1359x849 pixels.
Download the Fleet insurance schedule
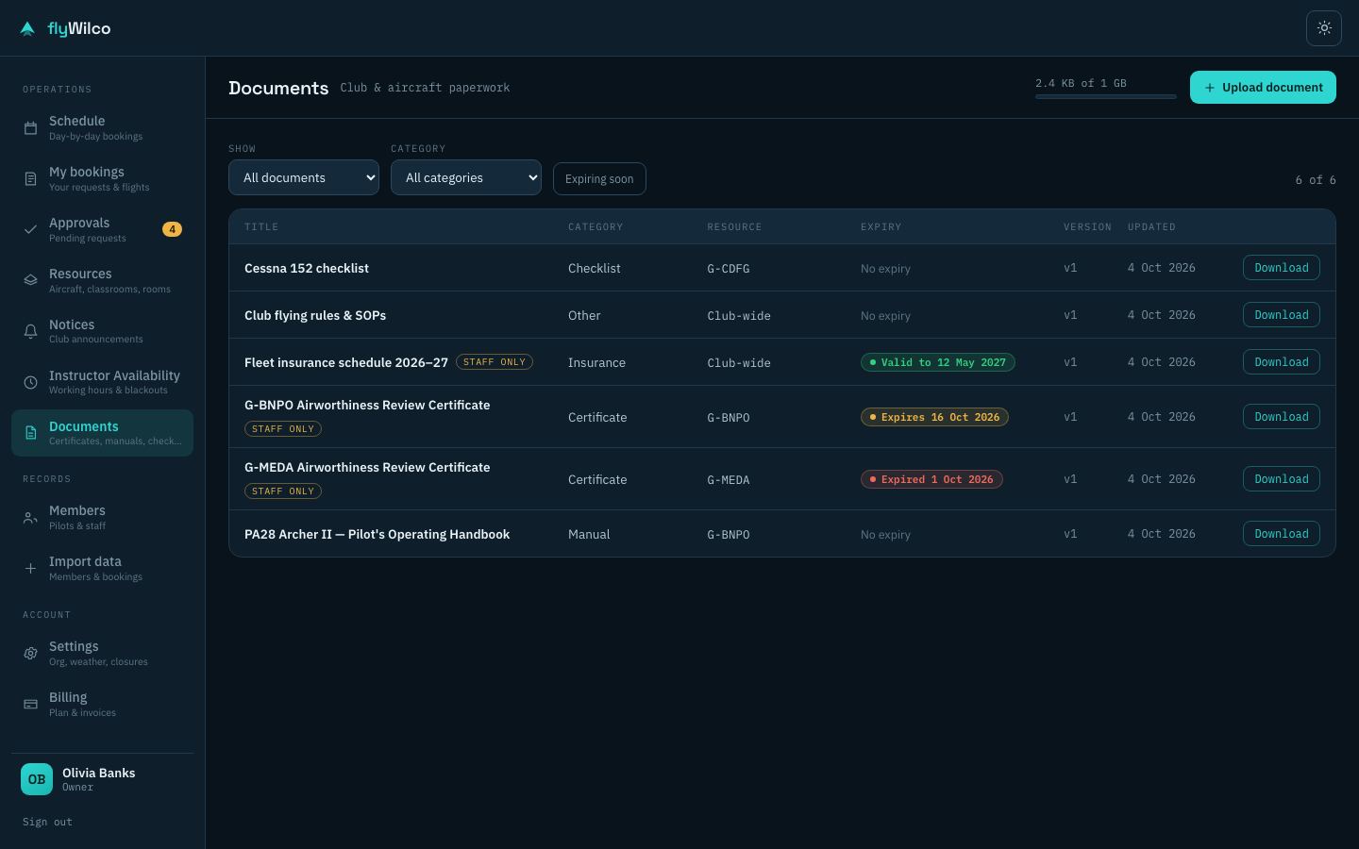point(1281,362)
